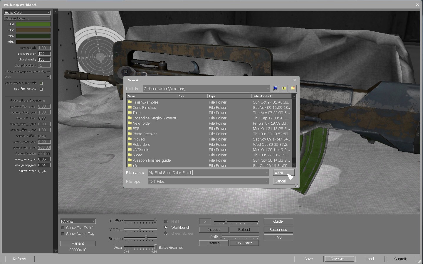The height and width of the screenshot is (264, 423).
Task: Select the Video folder icon
Action: coord(130,155)
